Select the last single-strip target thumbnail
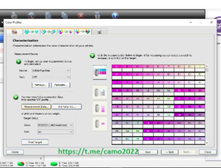Viewport: 221px width, 168px height. pos(100,124)
